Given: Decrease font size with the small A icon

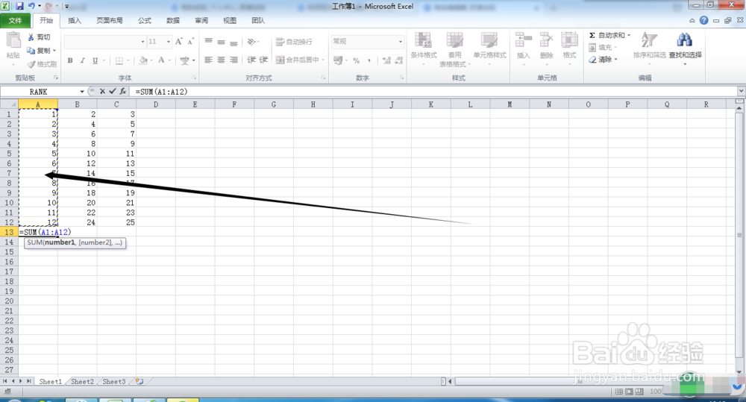Looking at the screenshot, I should [x=190, y=42].
